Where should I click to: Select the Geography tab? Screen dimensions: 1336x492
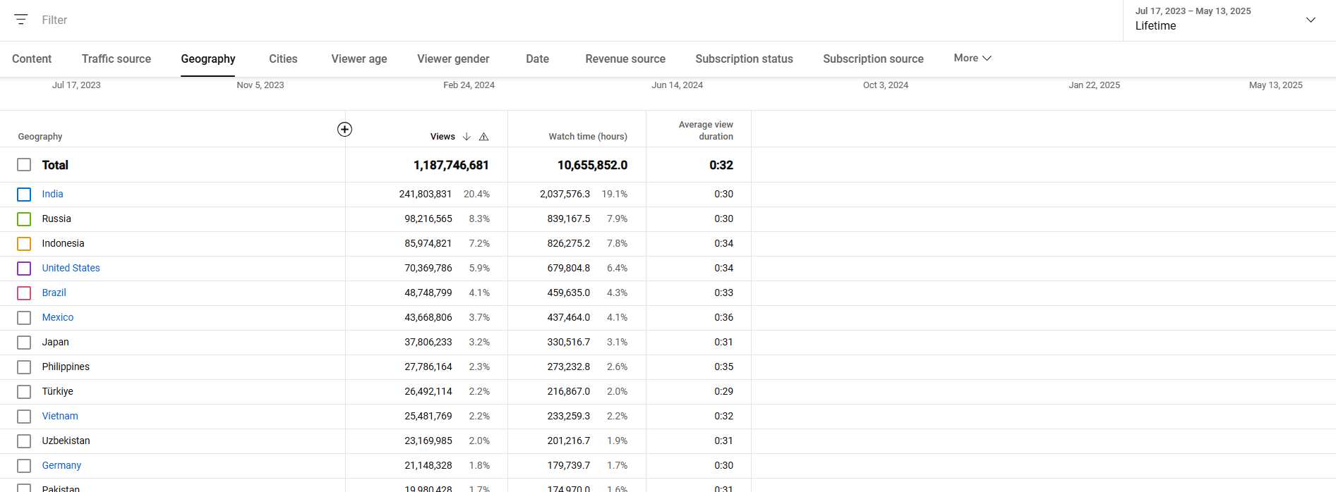coord(208,59)
